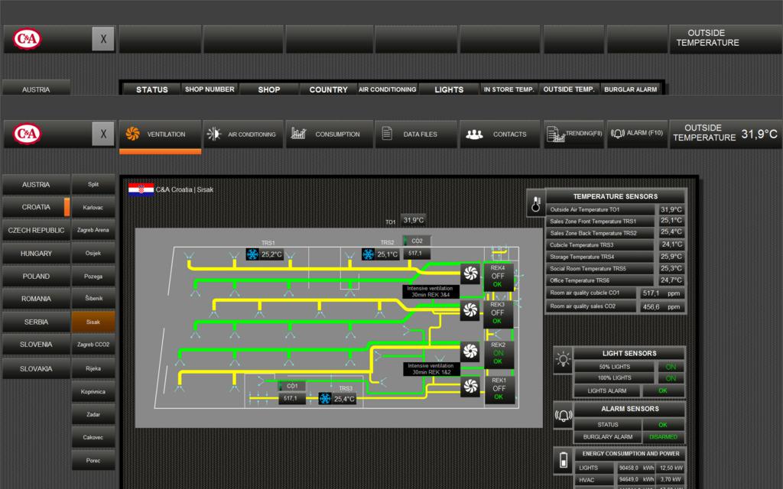Image resolution: width=783 pixels, height=489 pixels.
Task: Click the TRS1 snowflake cooling icon
Action: click(x=253, y=254)
